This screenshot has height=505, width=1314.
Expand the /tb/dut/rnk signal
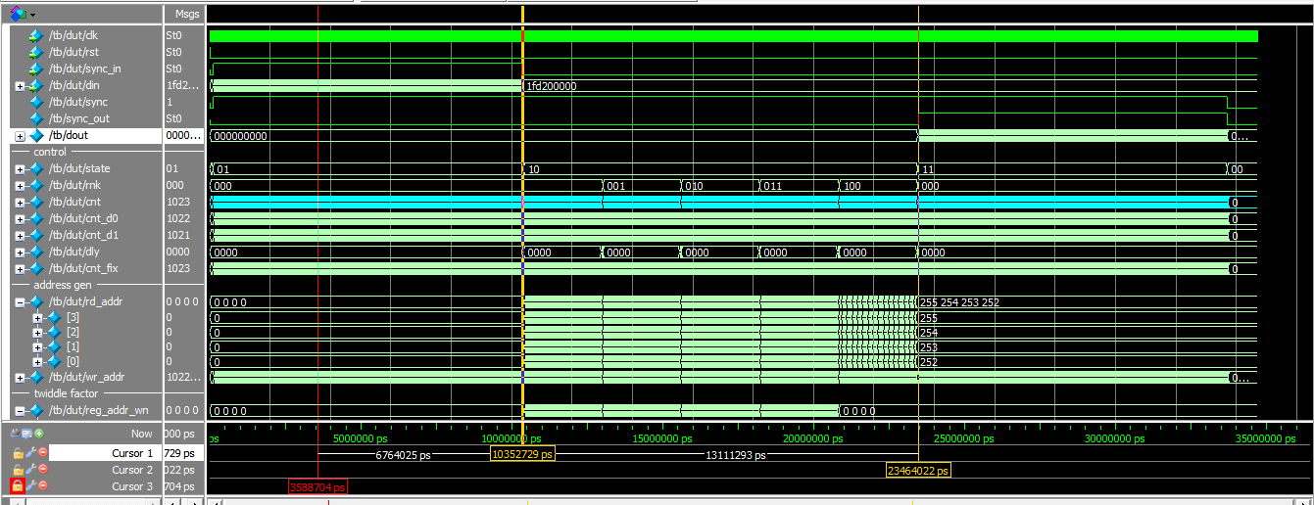(x=21, y=186)
